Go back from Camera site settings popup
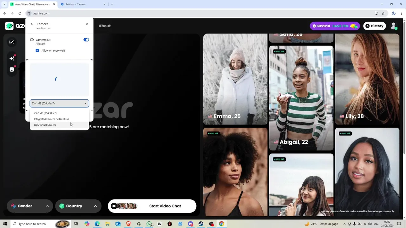 [32, 24]
